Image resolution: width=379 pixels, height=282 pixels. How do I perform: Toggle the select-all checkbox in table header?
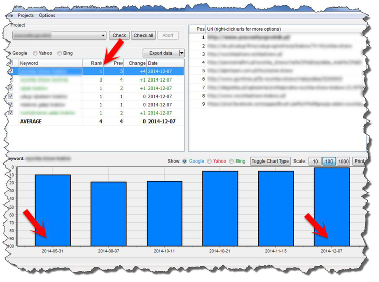coord(11,63)
